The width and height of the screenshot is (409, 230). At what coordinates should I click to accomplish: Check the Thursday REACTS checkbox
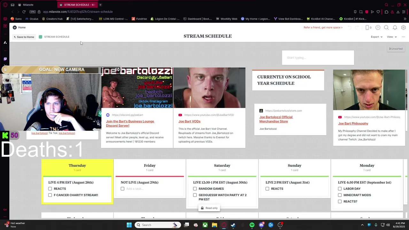pos(50,189)
